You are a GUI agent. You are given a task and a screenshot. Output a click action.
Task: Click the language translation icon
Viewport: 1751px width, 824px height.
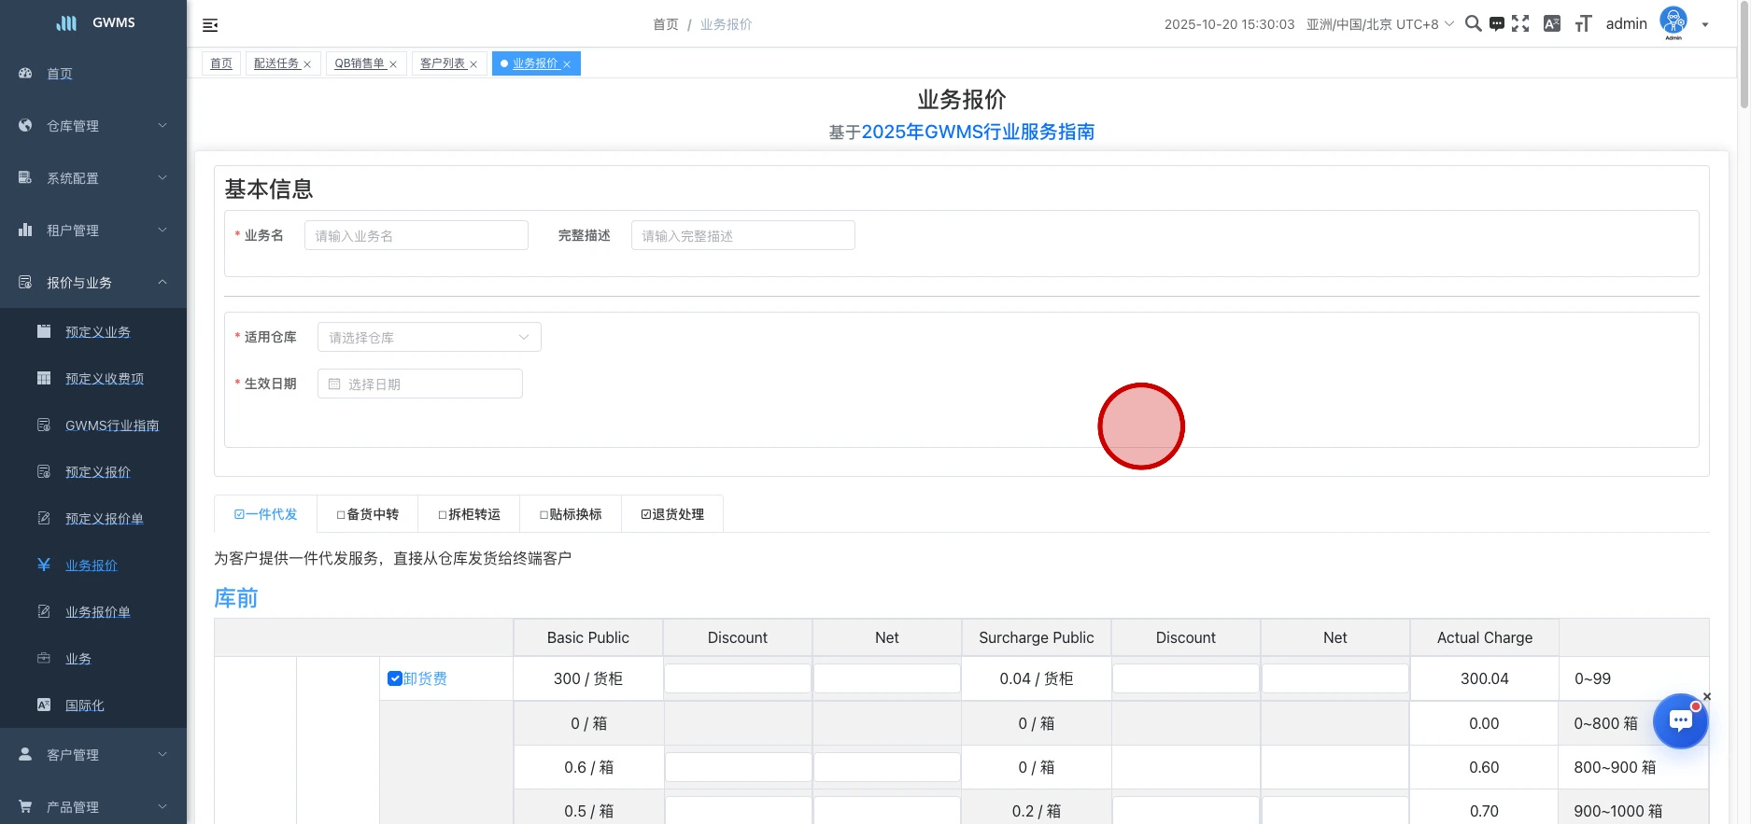tap(1551, 24)
